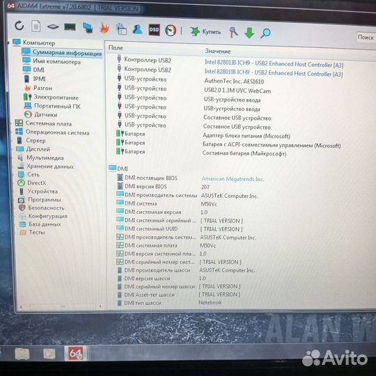Select Компьютер root tree node
Viewport: 376px width, 376px height.
tap(34, 43)
